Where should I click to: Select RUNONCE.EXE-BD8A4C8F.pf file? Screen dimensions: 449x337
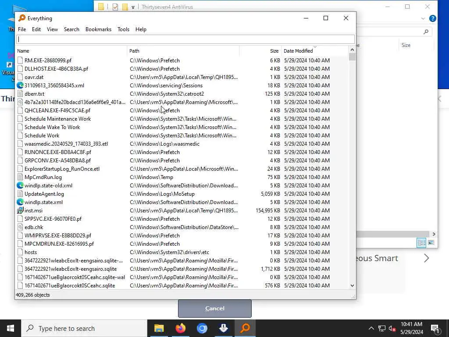point(58,152)
